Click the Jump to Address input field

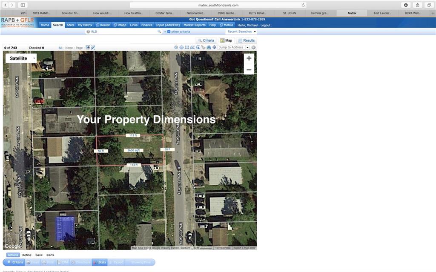(232, 47)
